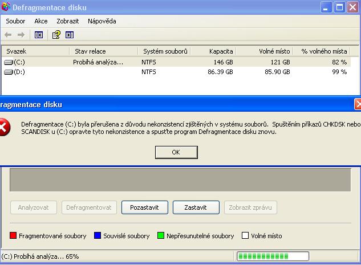
Task: Click the red Fragmentované soubory swatch
Action: [13, 235]
